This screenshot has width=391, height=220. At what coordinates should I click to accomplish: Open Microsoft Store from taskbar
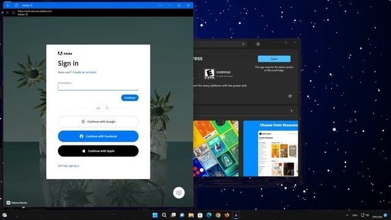200,215
